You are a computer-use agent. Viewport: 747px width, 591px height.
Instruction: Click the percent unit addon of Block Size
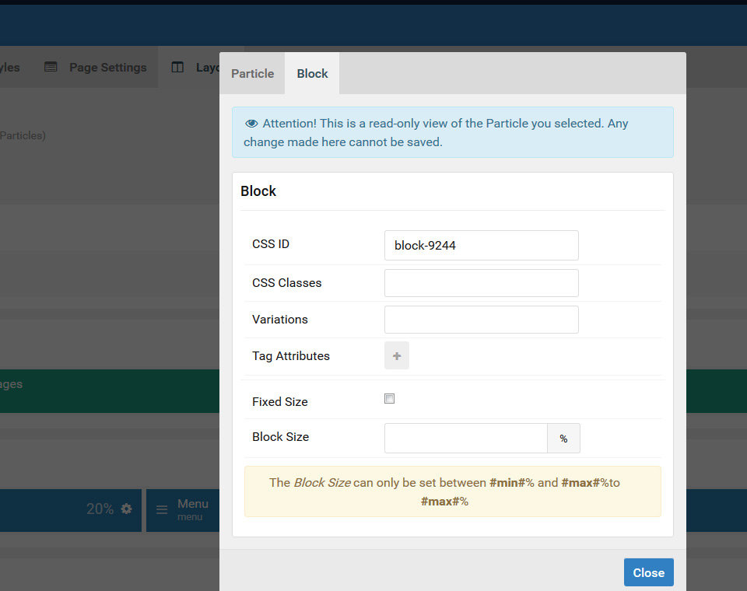coord(563,438)
